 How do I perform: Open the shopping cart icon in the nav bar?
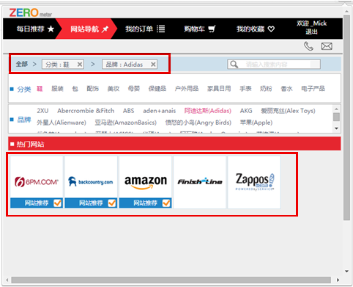click(212, 29)
